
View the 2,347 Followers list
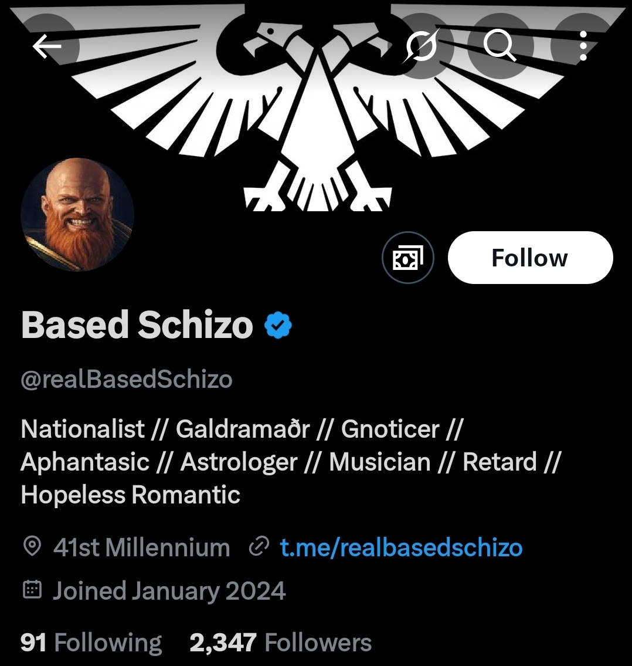point(280,643)
